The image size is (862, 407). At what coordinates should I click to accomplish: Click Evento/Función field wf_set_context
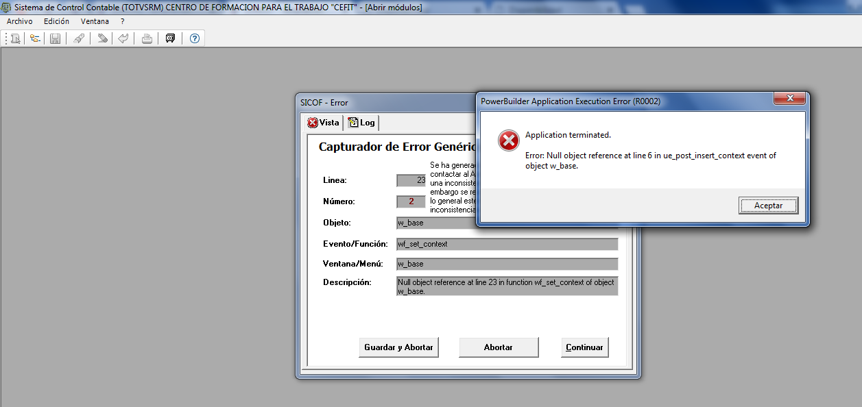click(x=507, y=244)
